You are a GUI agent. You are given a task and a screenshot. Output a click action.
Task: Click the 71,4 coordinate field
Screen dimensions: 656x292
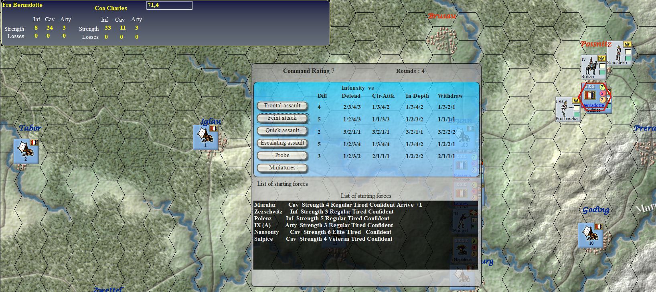pyautogui.click(x=169, y=5)
